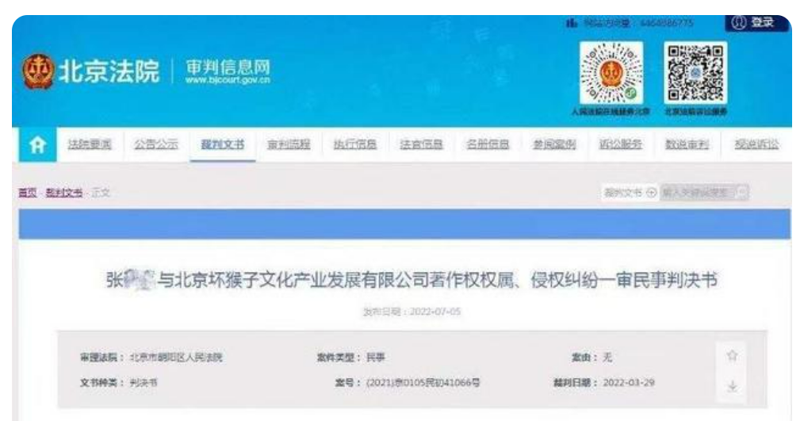The height and width of the screenshot is (421, 804).
Task: Open the 公告公示 nav tab
Action: pyautogui.click(x=156, y=144)
